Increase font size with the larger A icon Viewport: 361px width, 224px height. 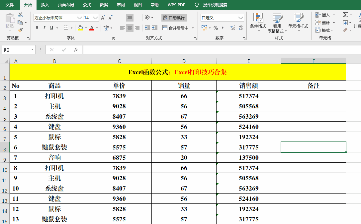103,18
